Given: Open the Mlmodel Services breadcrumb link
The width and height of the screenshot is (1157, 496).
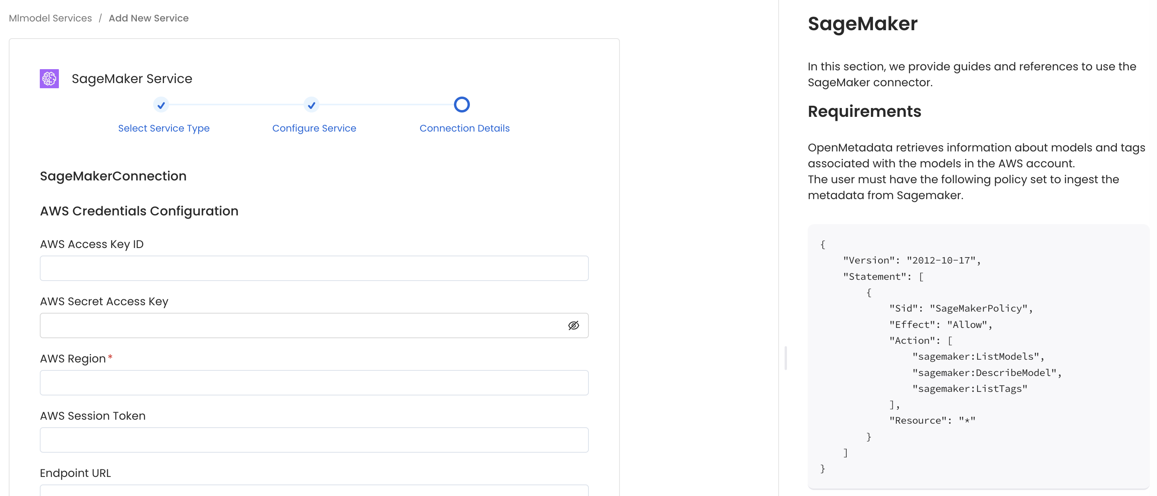Looking at the screenshot, I should pos(50,18).
